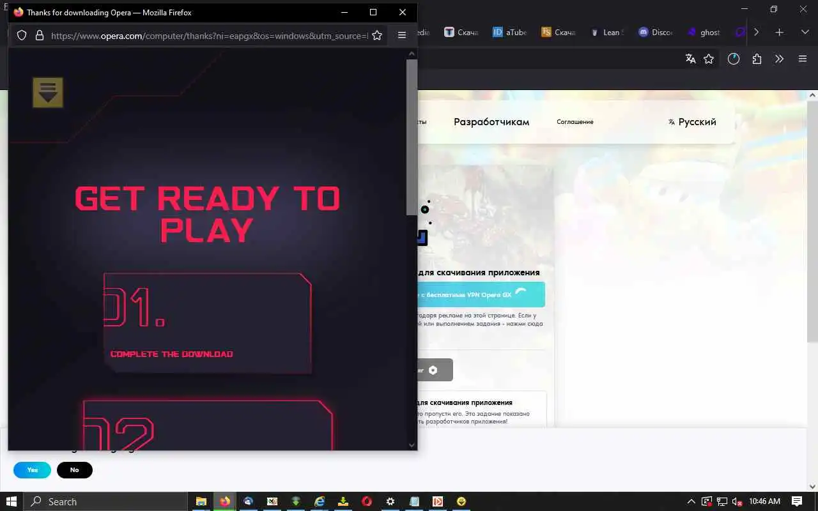The height and width of the screenshot is (511, 818).
Task: Switch to the Lean tab
Action: coord(606,32)
